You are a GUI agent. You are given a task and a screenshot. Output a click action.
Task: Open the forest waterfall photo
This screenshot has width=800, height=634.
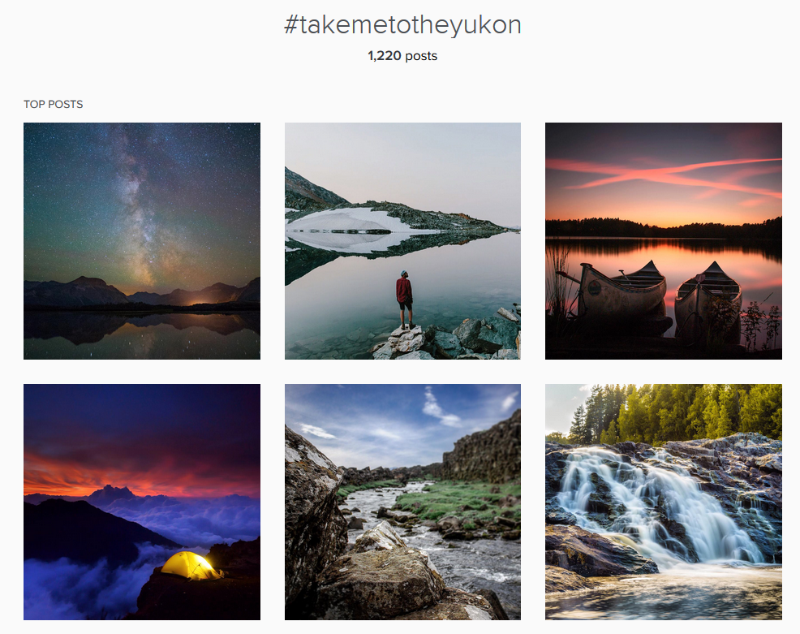663,502
